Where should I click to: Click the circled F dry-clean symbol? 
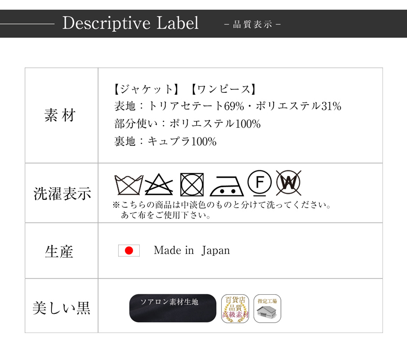259,183
